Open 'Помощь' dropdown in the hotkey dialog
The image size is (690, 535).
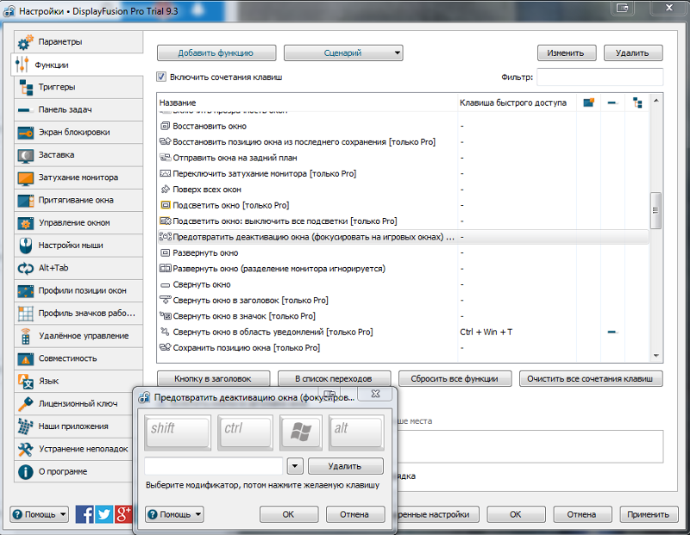click(174, 514)
